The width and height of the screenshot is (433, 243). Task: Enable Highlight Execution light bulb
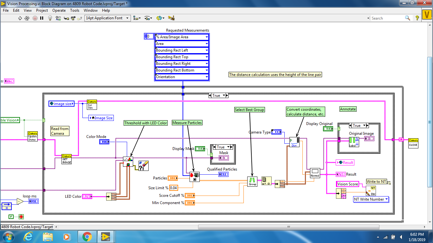[50, 18]
